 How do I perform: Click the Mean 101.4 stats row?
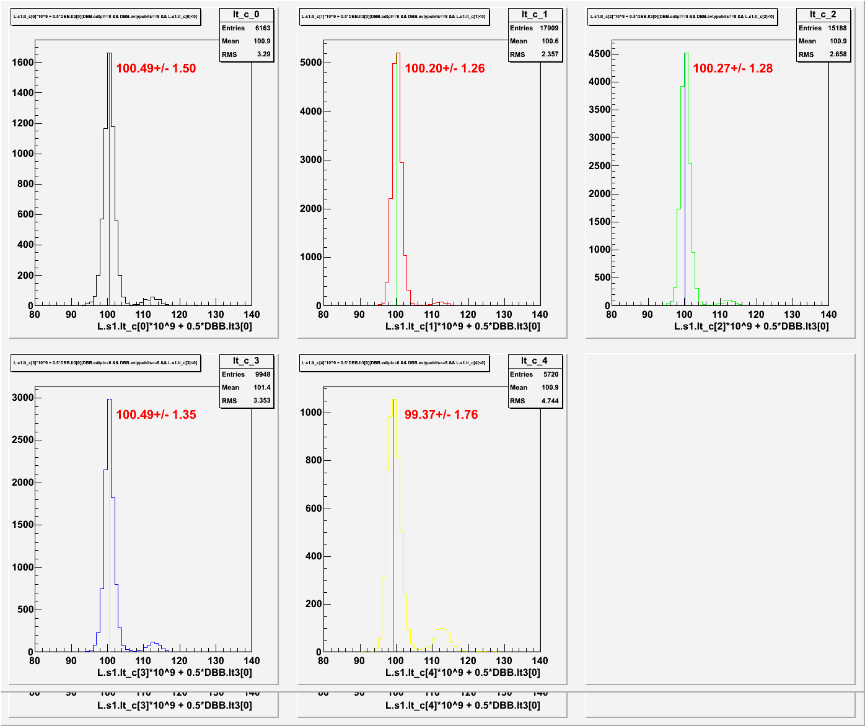(x=246, y=387)
